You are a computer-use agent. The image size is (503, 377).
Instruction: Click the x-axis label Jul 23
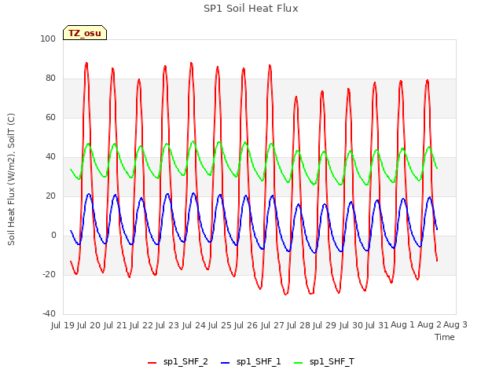point(167,325)
